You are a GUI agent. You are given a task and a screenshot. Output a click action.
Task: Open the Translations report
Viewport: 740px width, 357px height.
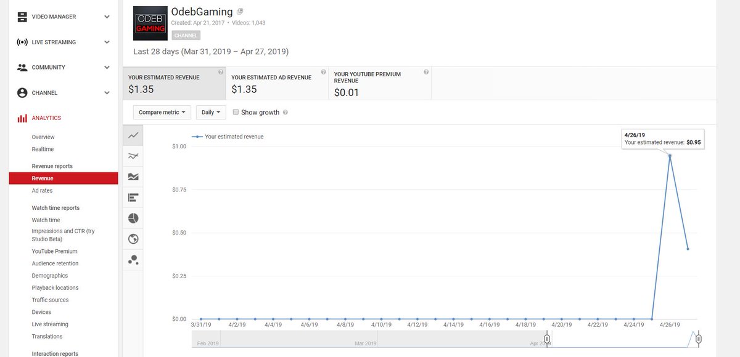(47, 337)
